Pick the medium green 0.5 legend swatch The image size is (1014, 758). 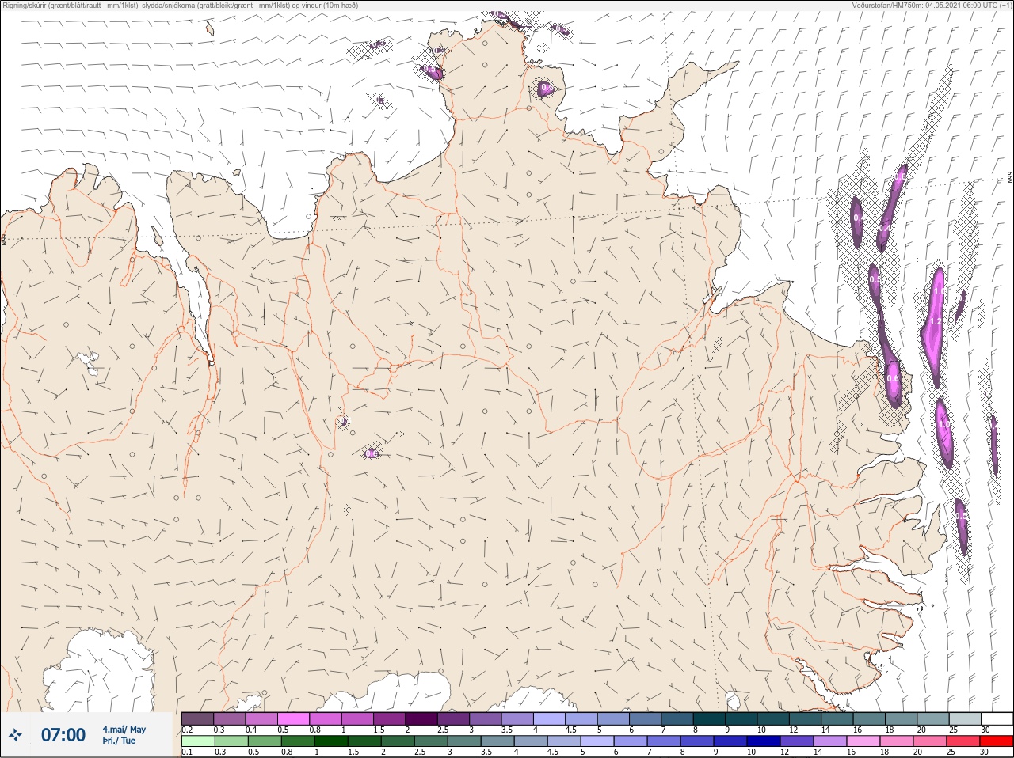[x=265, y=741]
